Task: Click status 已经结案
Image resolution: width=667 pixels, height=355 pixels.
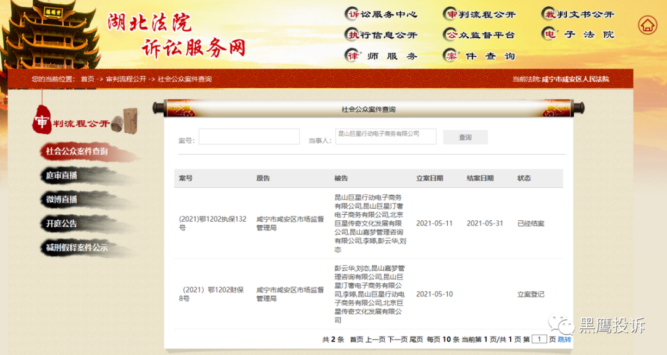Action: (x=531, y=223)
